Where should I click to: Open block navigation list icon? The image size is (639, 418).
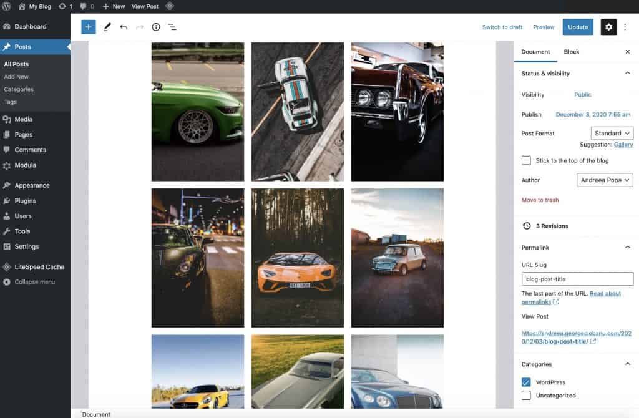172,27
